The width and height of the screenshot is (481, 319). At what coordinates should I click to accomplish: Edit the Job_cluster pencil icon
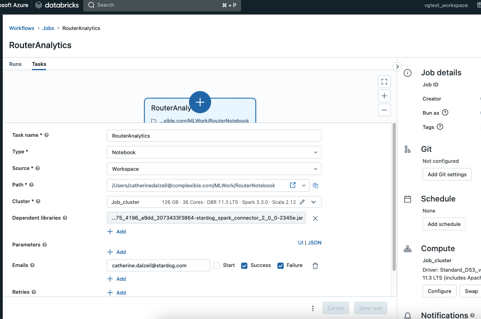302,202
